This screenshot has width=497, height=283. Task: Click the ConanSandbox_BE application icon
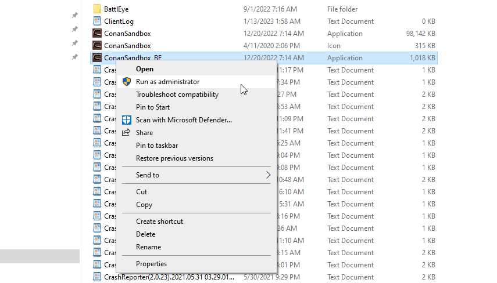point(97,57)
